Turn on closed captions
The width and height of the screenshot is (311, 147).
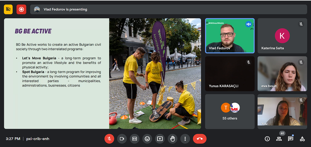(135, 139)
